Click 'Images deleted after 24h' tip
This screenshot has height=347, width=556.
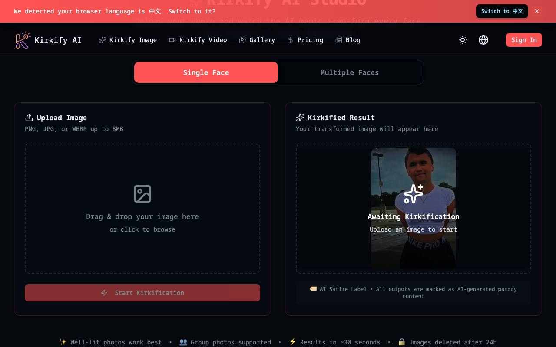click(447, 342)
